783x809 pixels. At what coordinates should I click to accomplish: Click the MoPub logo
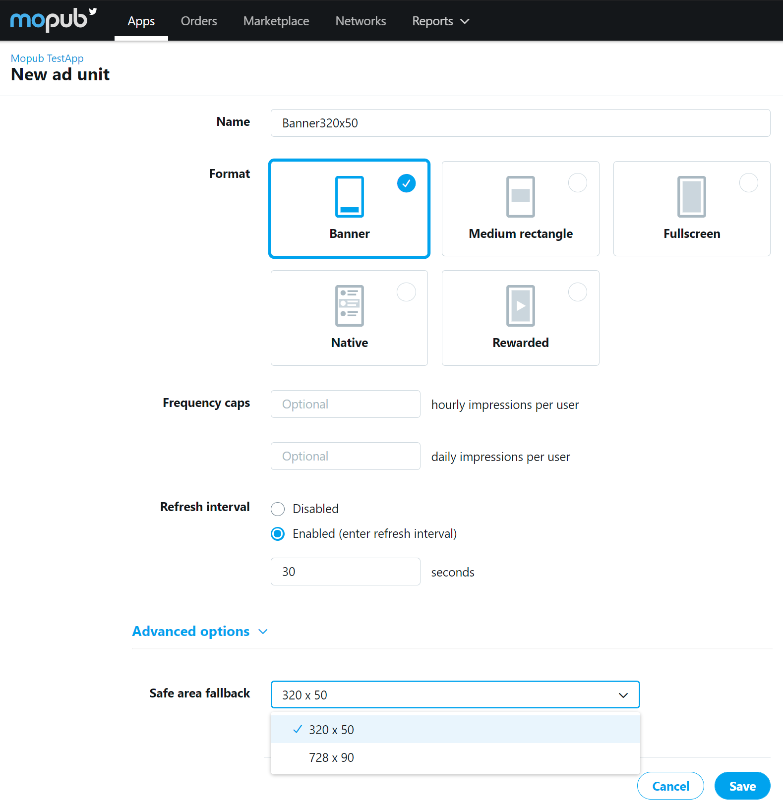[54, 20]
